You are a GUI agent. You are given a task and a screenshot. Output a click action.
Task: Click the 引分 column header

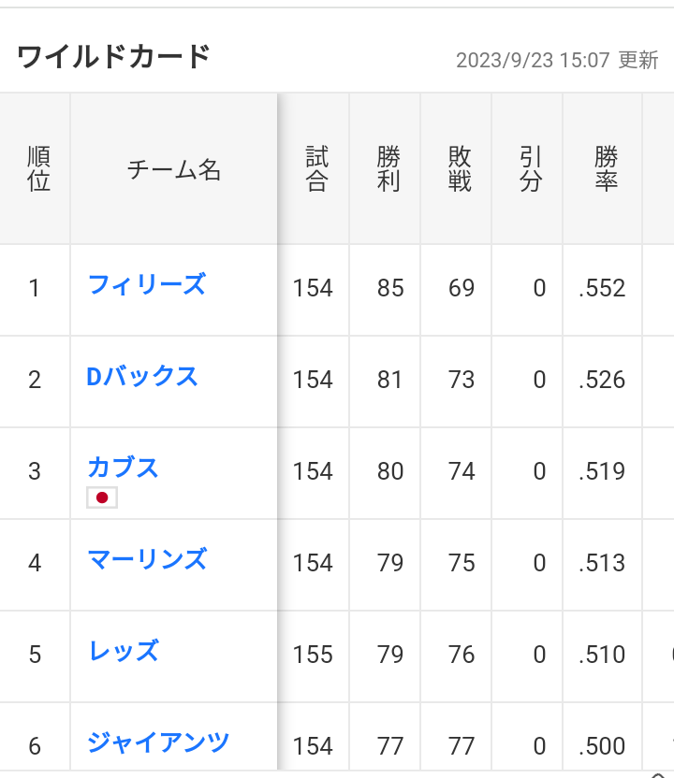[531, 168]
